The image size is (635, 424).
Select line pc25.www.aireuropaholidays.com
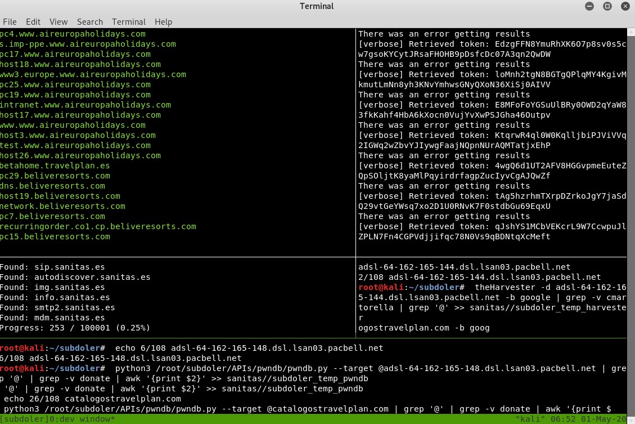75,84
